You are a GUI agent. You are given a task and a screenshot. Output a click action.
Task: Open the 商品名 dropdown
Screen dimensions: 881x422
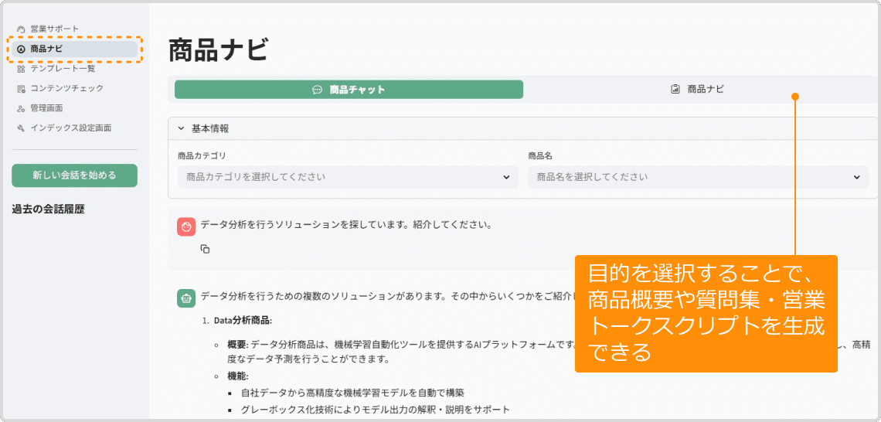click(x=699, y=177)
